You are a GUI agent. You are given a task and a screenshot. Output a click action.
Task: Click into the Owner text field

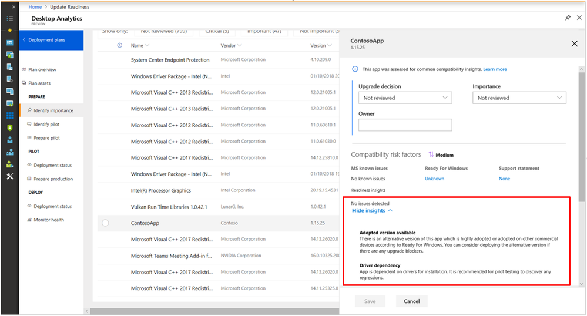pyautogui.click(x=405, y=125)
